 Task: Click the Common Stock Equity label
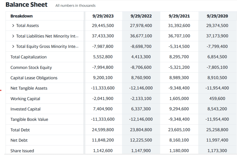(31, 67)
